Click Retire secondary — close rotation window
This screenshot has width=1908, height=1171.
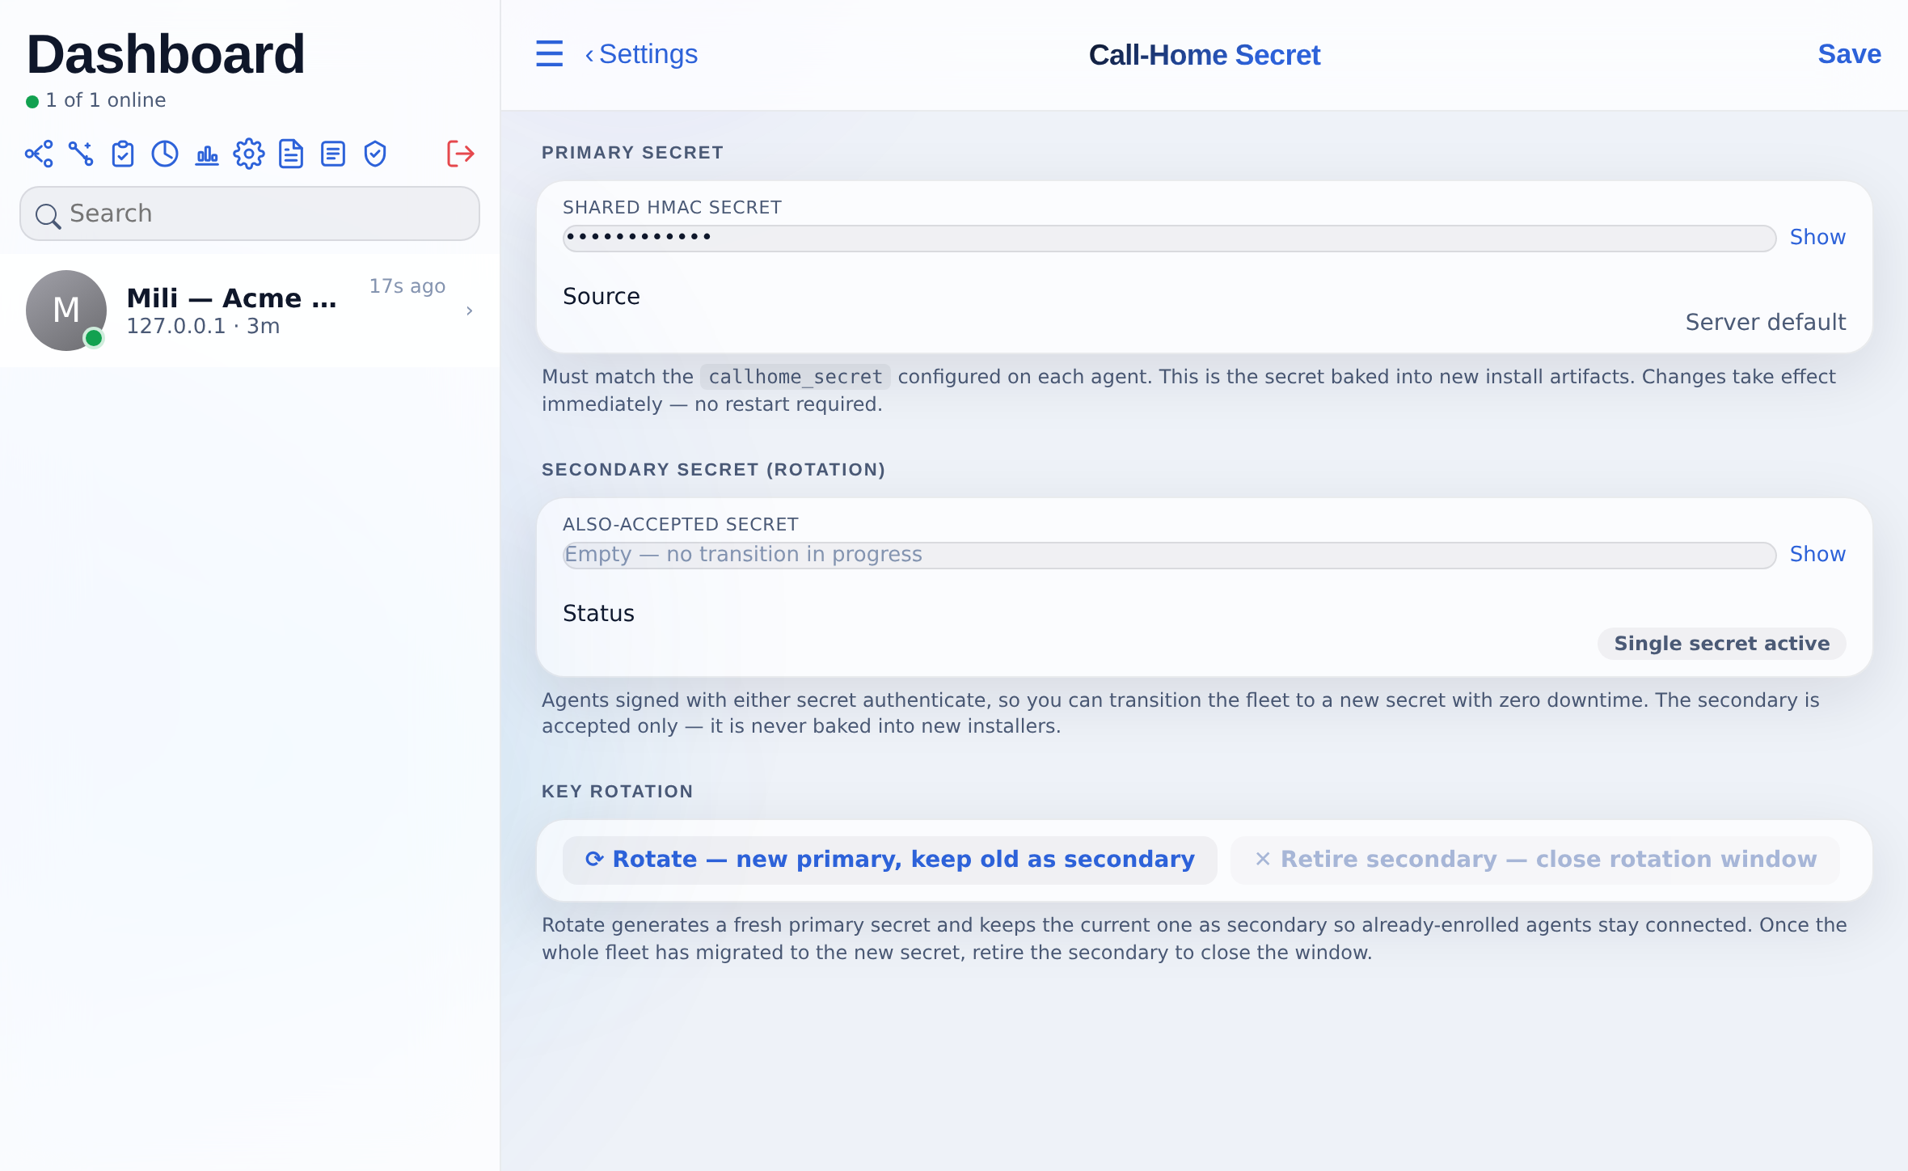(x=1535, y=860)
